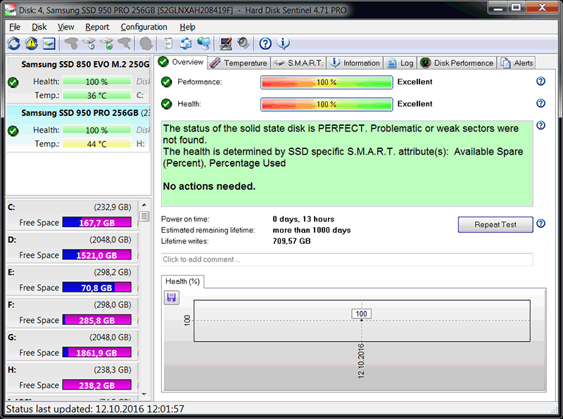Image resolution: width=563 pixels, height=419 pixels.
Task: Click the disk drive panel toolbar icon
Action: tap(49, 44)
